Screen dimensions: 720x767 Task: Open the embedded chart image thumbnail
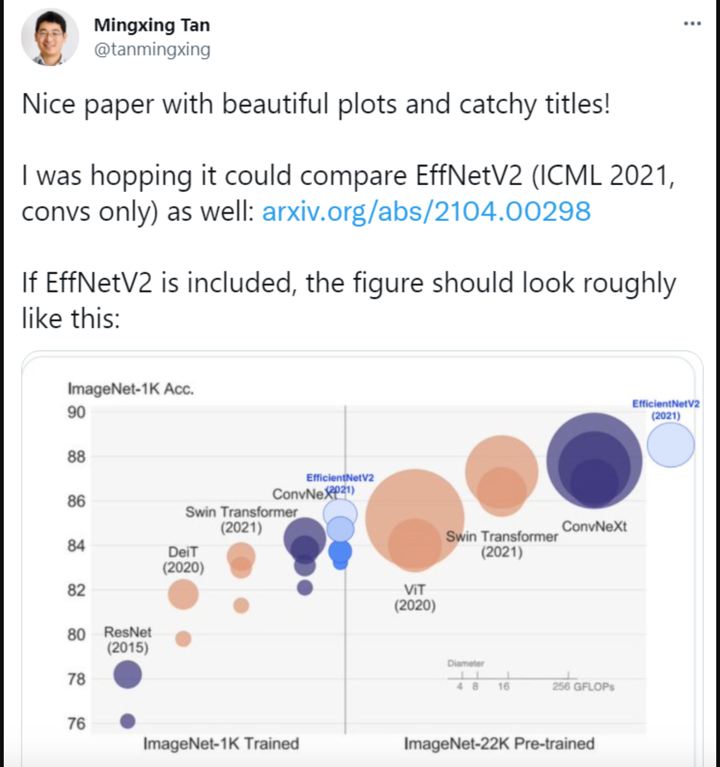click(x=362, y=559)
